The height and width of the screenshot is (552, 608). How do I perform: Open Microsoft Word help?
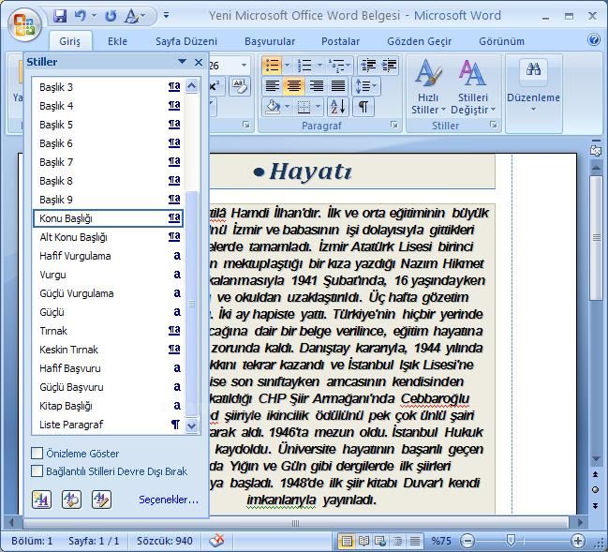(594, 40)
